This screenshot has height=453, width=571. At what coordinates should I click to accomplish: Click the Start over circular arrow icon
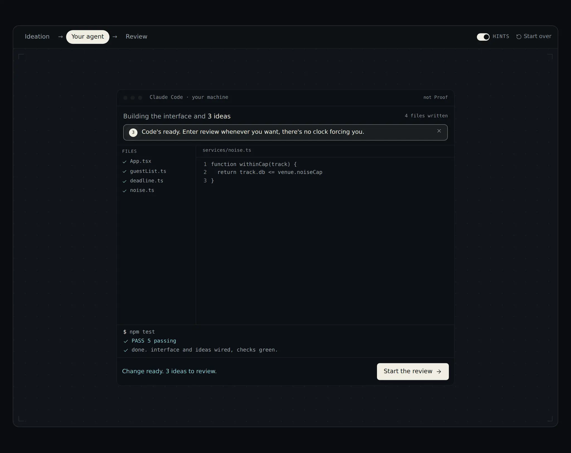tap(519, 37)
